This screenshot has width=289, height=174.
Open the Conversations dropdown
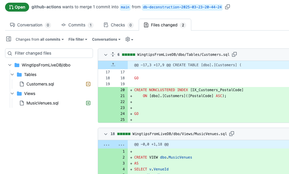tap(106, 39)
